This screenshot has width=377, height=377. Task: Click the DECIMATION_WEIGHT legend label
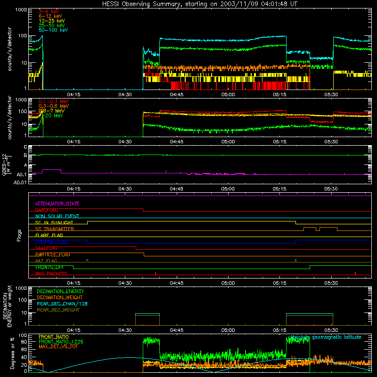coord(60,297)
